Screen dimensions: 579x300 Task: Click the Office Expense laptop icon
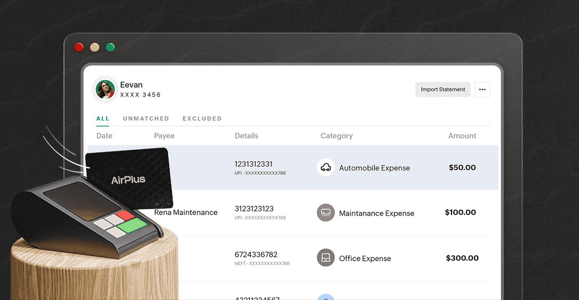[326, 258]
